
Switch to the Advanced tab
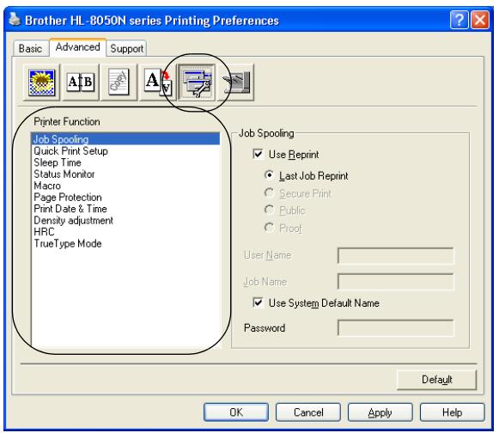(x=77, y=47)
